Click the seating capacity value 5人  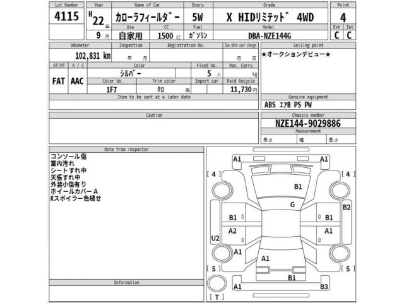coord(214,74)
